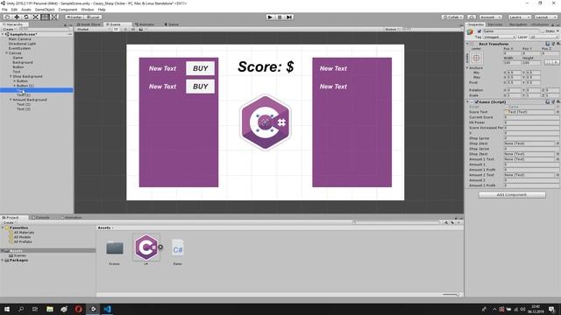This screenshot has width=561, height=315.
Task: Open the Layer dropdown in Inspector
Action: click(543, 37)
